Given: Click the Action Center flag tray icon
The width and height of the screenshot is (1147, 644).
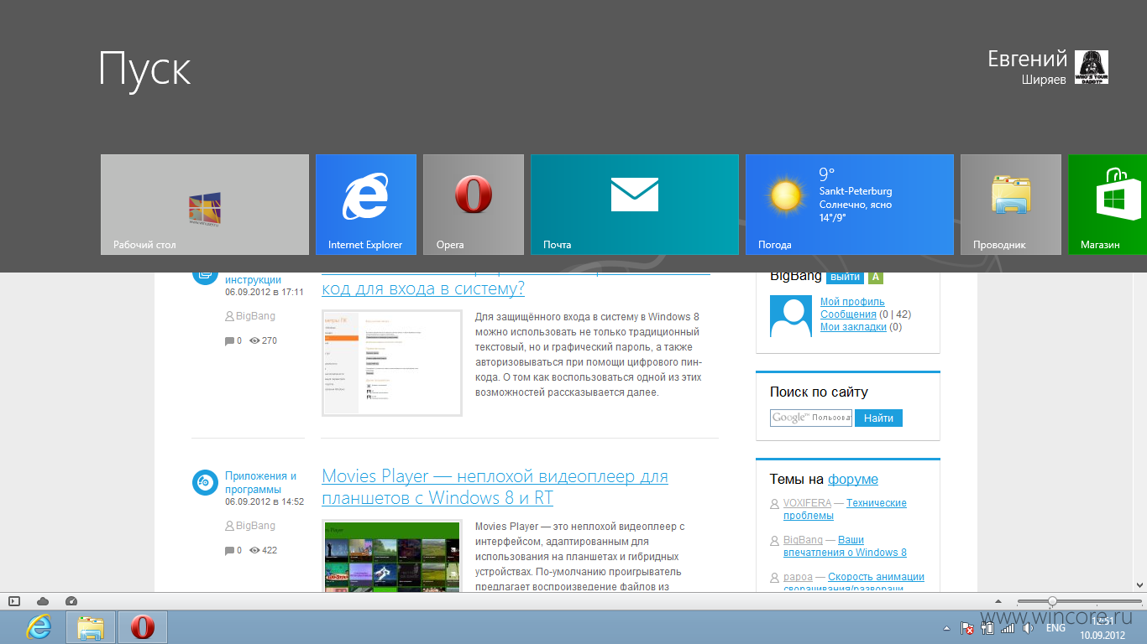Looking at the screenshot, I should point(967,627).
